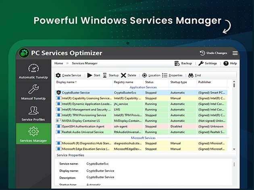
Task: Switch to Manual TuneUp tab
Action: 33,93
